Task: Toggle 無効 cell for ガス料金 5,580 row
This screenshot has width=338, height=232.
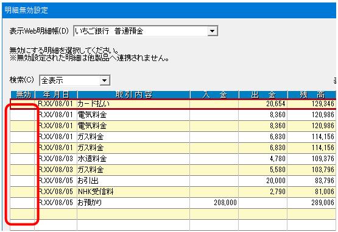Action: point(23,170)
